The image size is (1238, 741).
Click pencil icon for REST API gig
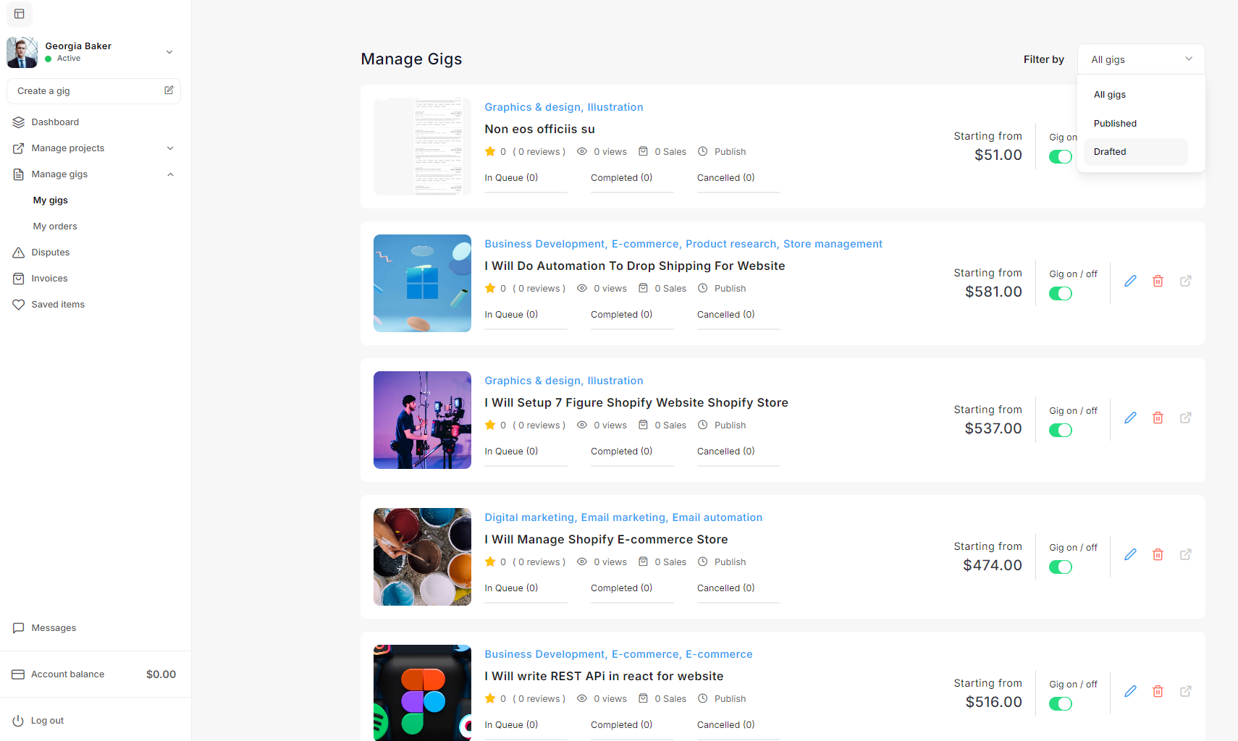pyautogui.click(x=1130, y=691)
